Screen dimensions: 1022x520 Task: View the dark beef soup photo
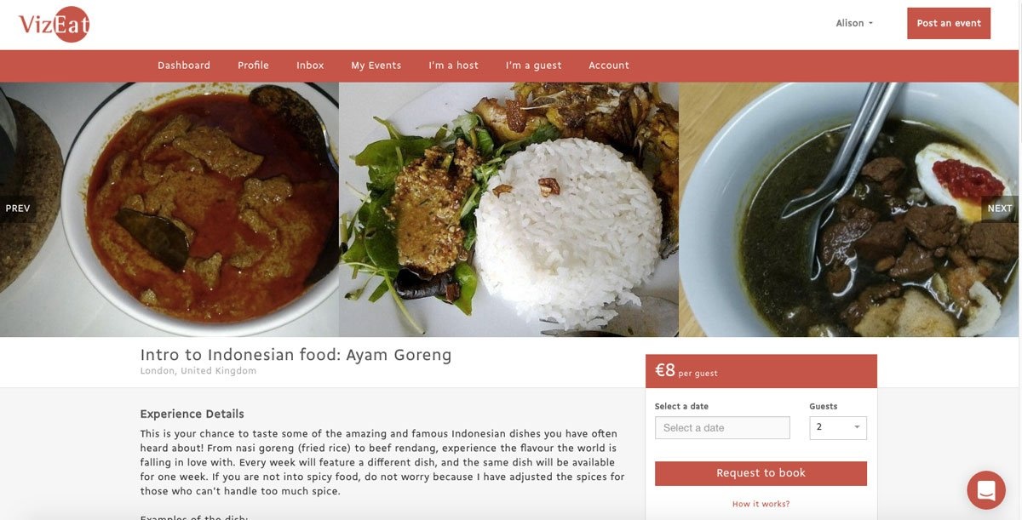849,209
